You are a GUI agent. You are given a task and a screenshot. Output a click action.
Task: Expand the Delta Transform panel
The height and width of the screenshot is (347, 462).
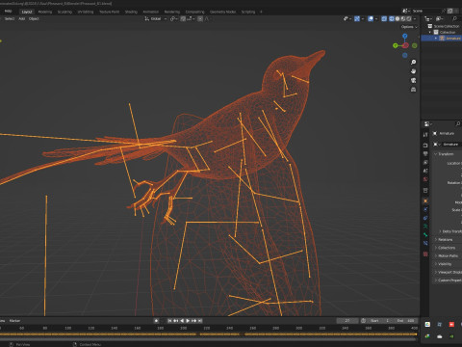coord(450,231)
